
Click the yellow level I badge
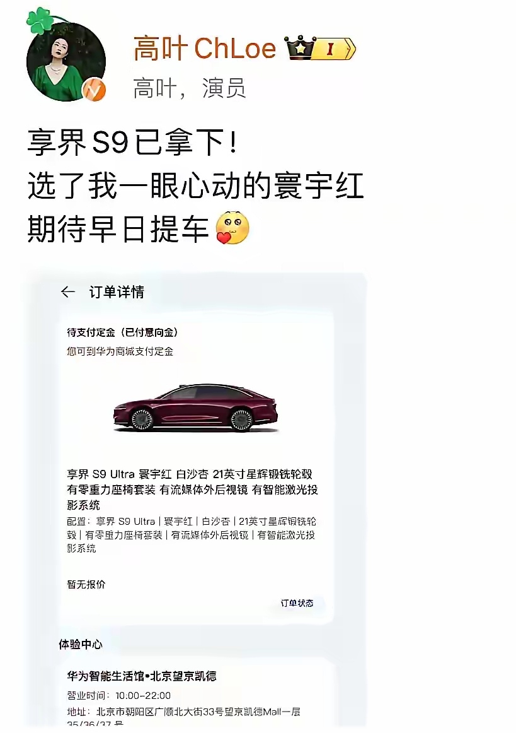click(333, 49)
